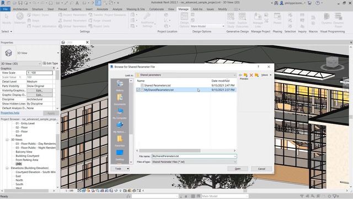
Task: Select the MySharedParameters.txt file checkbox
Action: 138,90
